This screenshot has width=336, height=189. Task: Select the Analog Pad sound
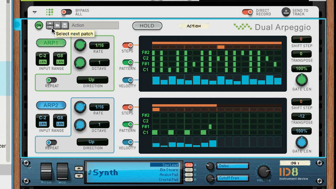(x=169, y=175)
